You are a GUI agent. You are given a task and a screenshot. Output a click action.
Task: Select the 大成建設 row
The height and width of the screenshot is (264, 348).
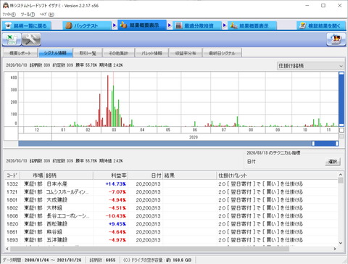click(x=171, y=200)
